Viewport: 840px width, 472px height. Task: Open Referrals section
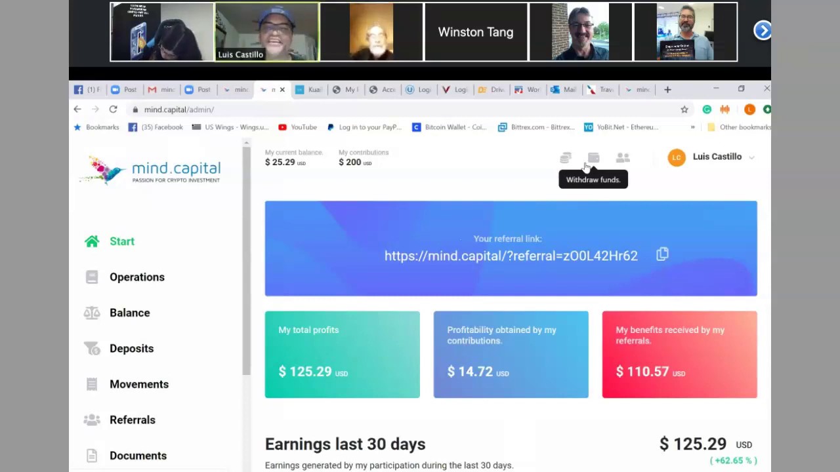(x=133, y=420)
